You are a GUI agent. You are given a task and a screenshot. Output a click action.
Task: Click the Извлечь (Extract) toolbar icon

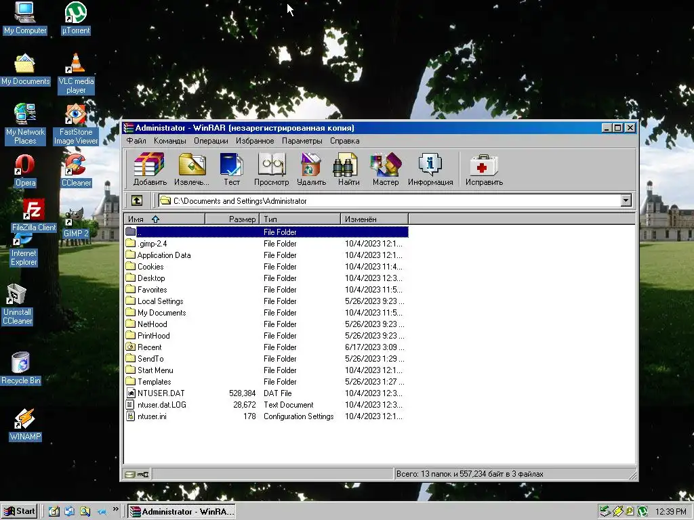click(x=192, y=169)
